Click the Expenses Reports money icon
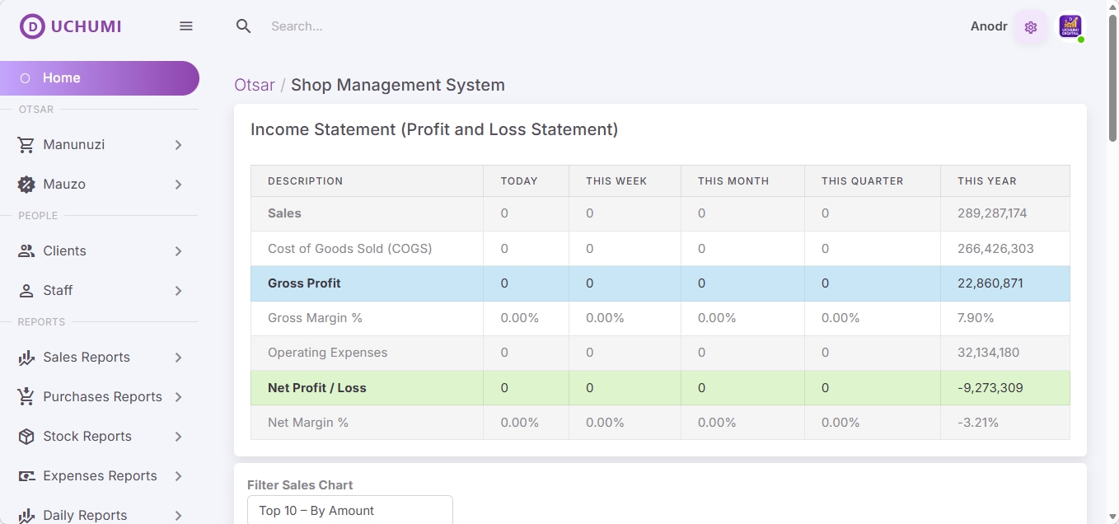1119x524 pixels. (26, 476)
